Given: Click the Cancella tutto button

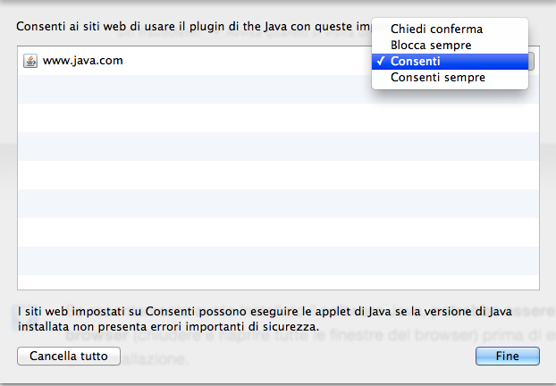Looking at the screenshot, I should [x=69, y=356].
